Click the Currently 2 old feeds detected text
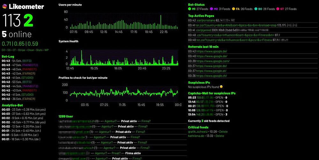The height and width of the screenshot is (160, 319). [209, 121]
